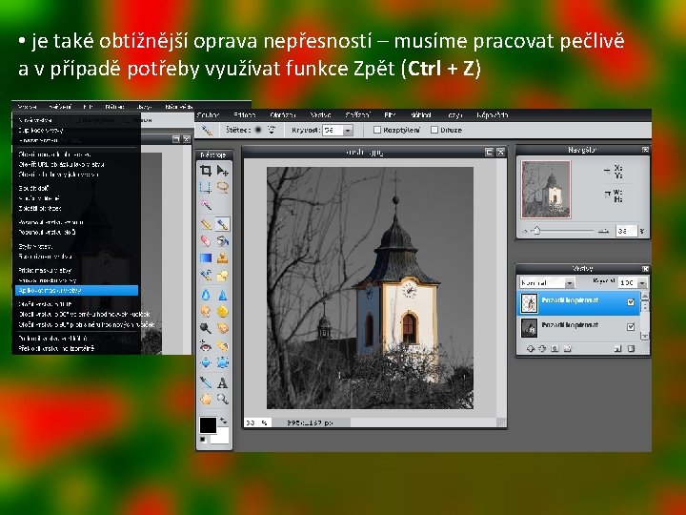The height and width of the screenshot is (515, 686).
Task: Swap foreground and background colors
Action: (224, 421)
